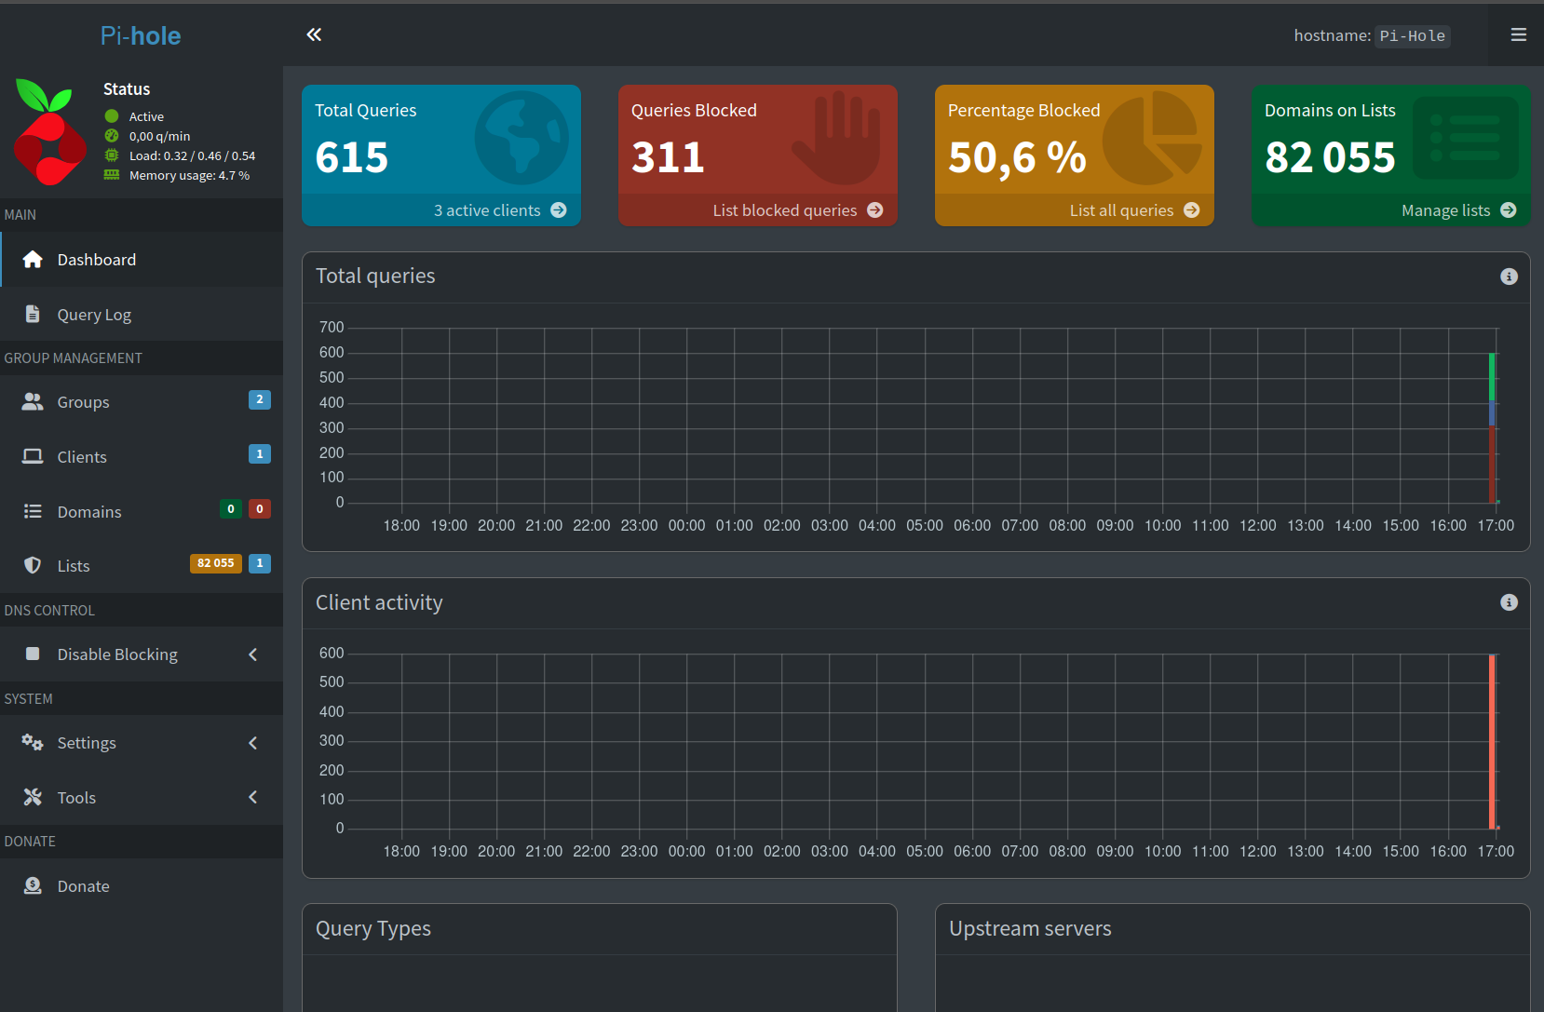Click list icon on Domains on Lists card

1466,138
